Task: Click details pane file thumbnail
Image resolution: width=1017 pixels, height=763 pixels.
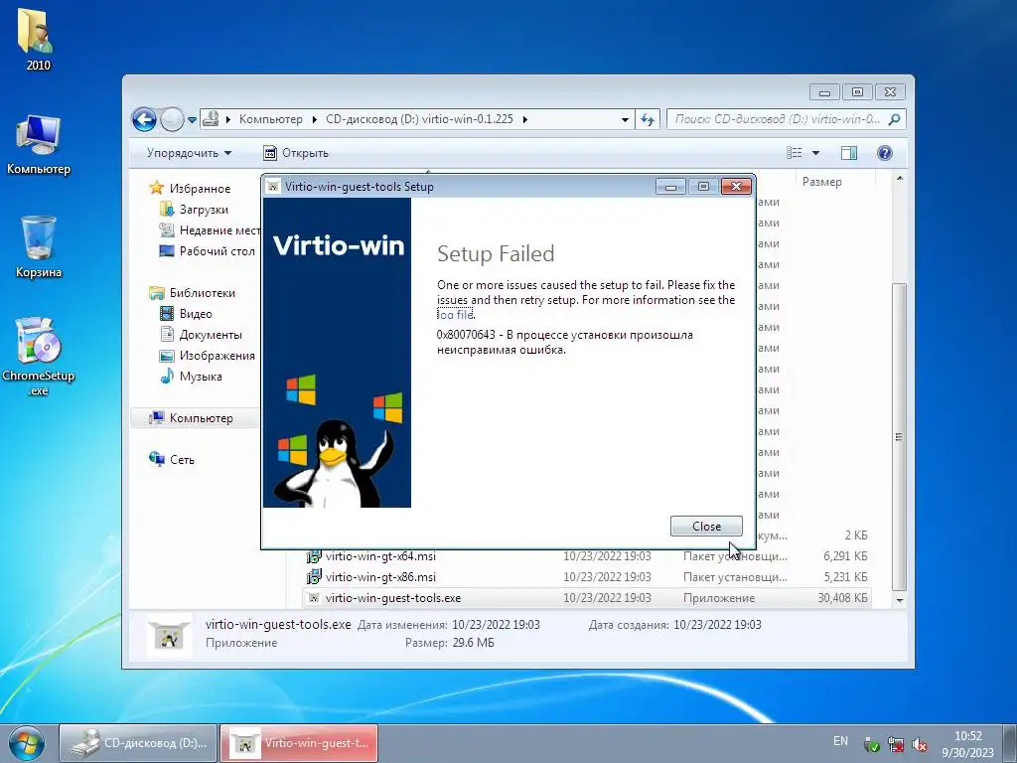Action: pos(169,635)
